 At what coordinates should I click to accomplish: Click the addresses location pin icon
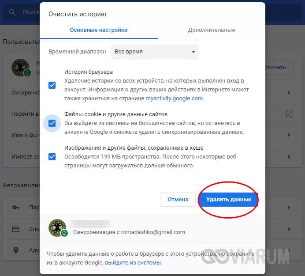[x=16, y=250]
